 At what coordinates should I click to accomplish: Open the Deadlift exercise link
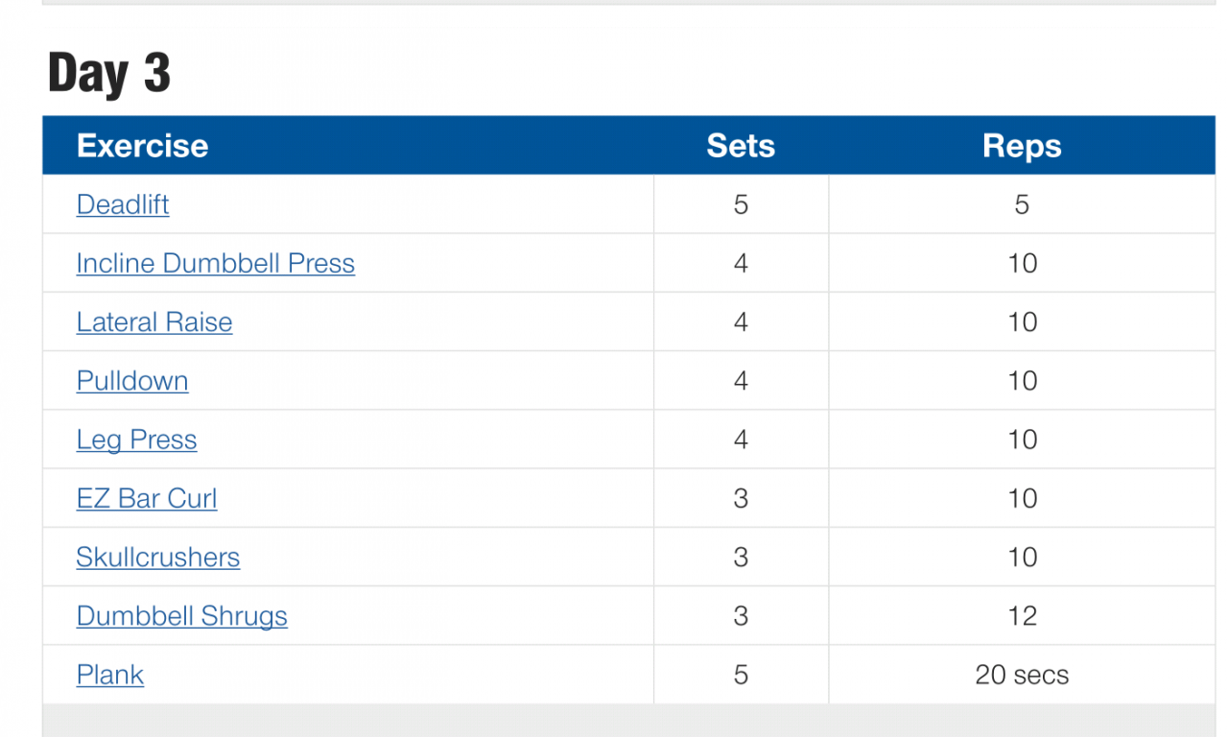(123, 204)
